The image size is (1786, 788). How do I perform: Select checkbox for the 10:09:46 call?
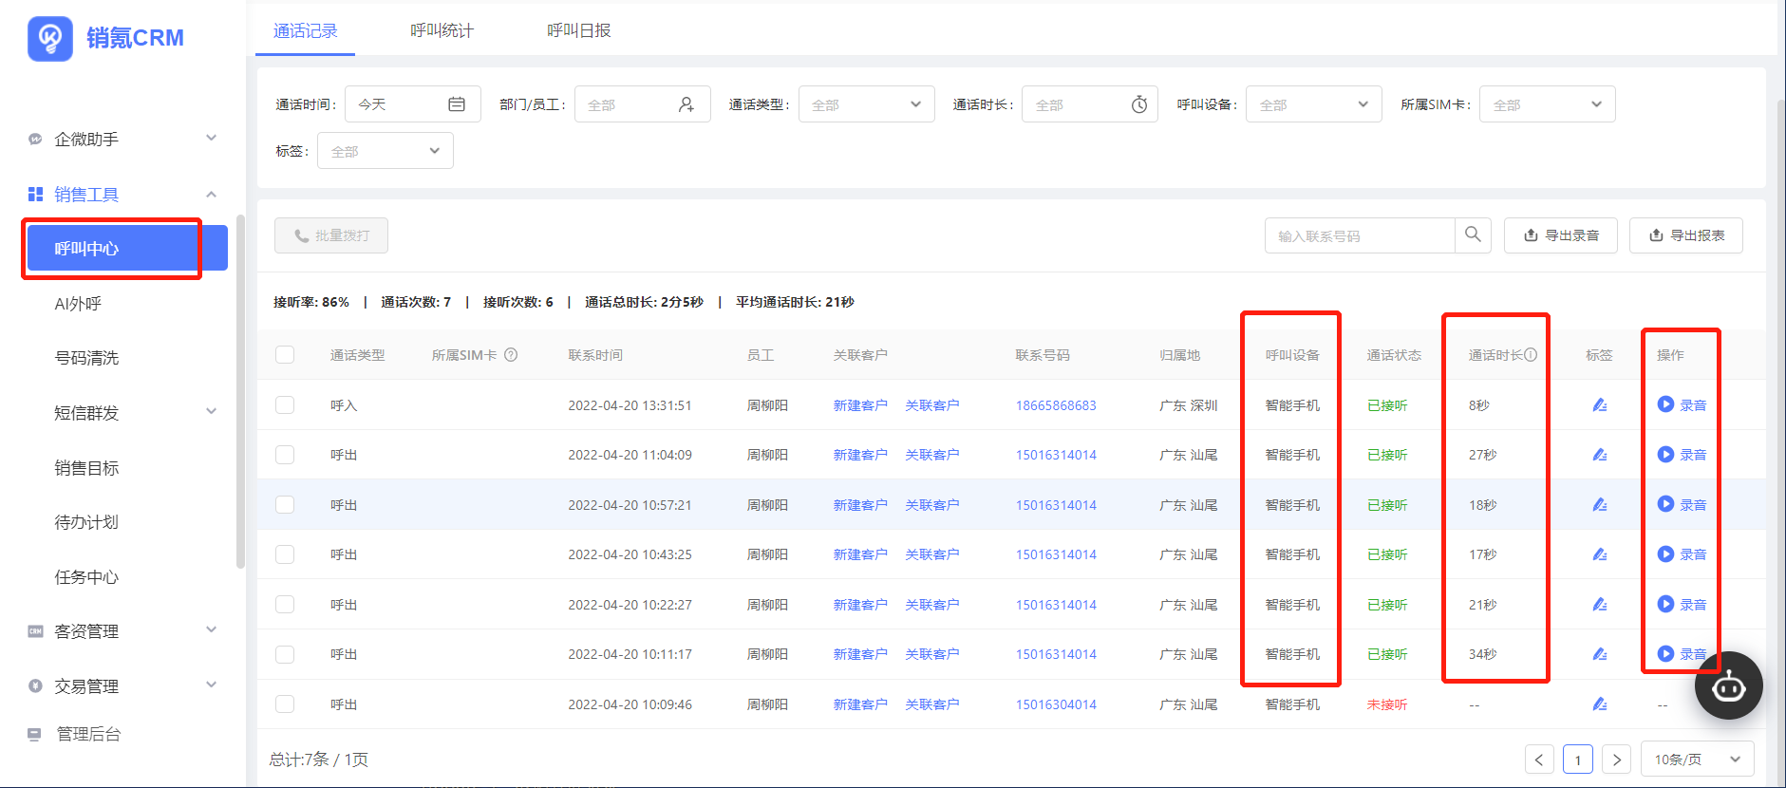click(285, 704)
